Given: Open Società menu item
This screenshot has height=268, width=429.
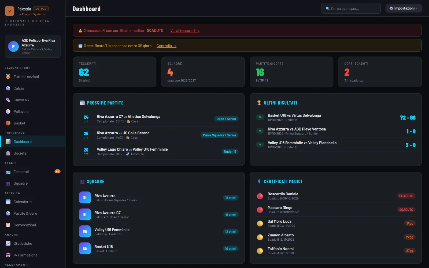Looking at the screenshot, I should [33, 153].
